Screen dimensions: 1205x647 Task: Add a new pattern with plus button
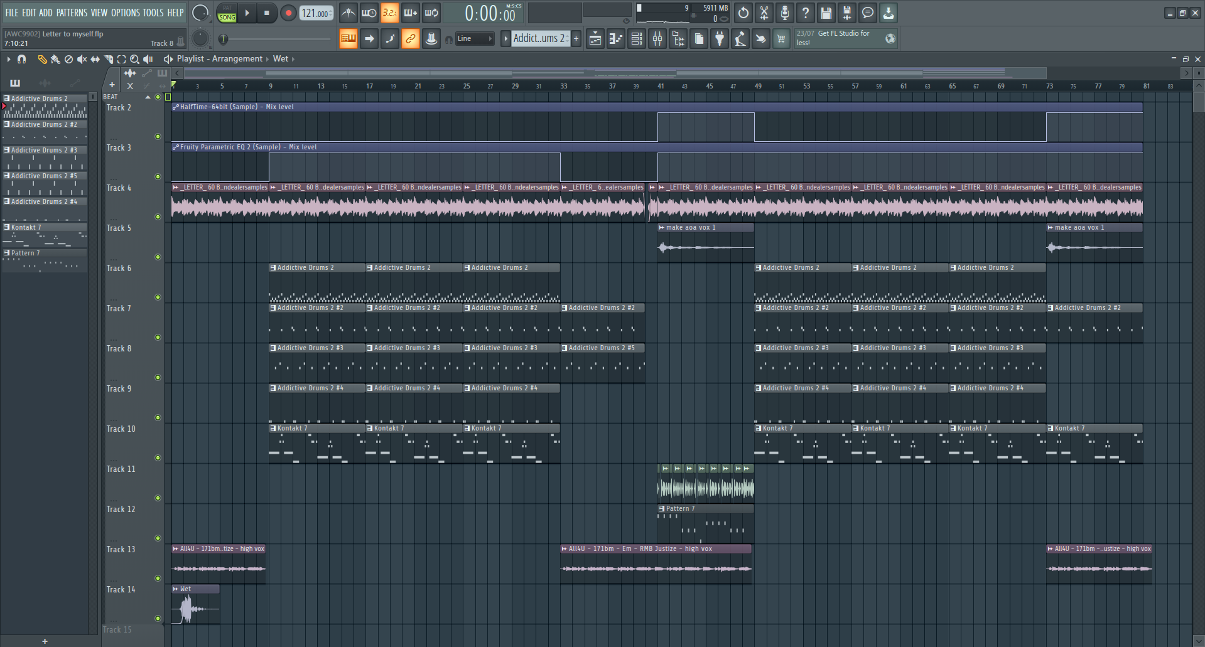point(576,39)
